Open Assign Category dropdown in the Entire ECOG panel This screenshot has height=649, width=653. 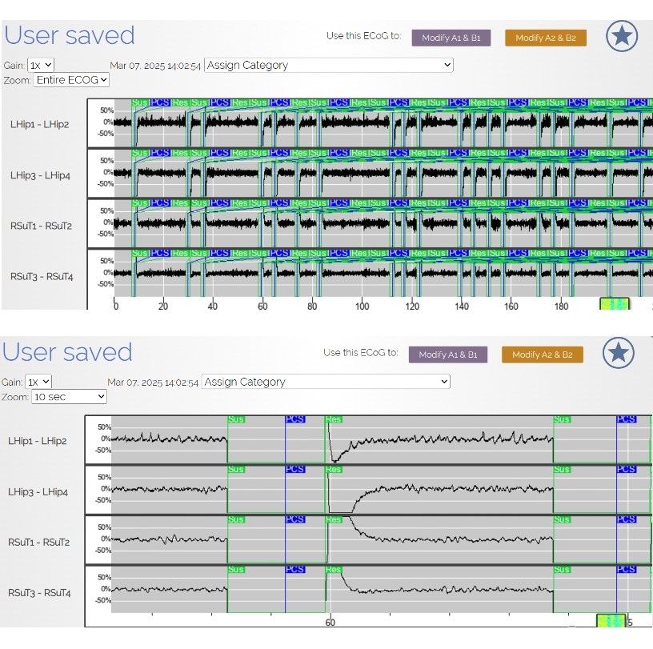[328, 66]
